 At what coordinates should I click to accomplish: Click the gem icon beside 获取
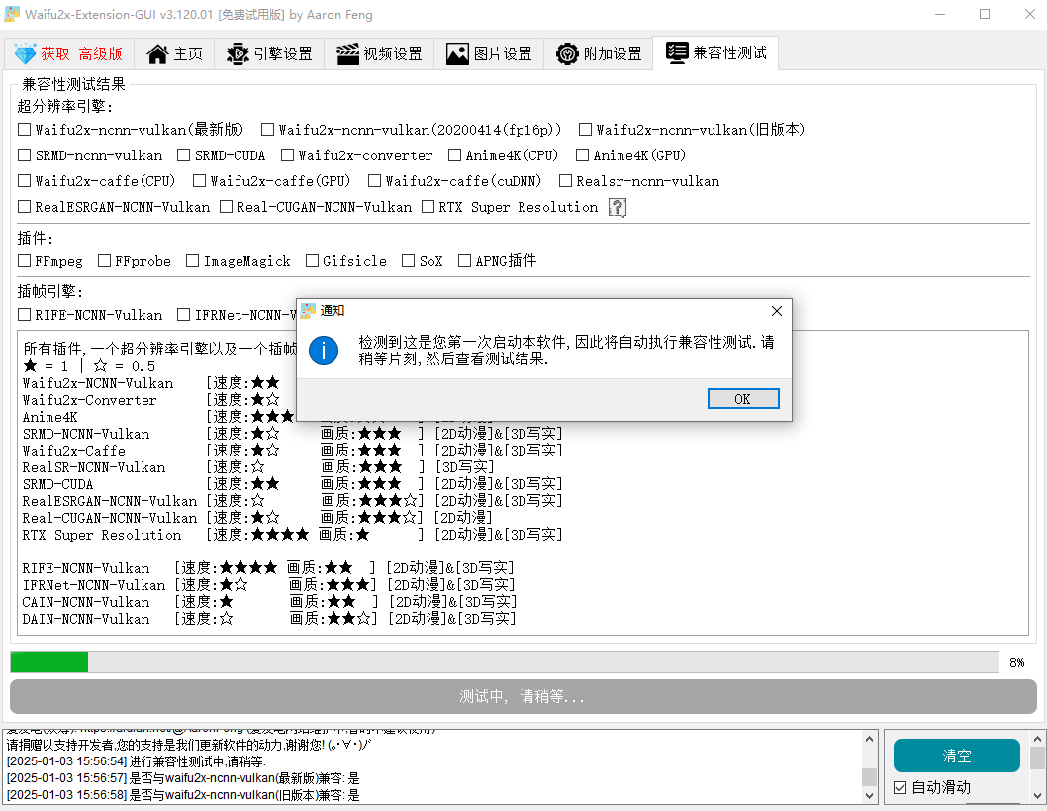tap(23, 54)
